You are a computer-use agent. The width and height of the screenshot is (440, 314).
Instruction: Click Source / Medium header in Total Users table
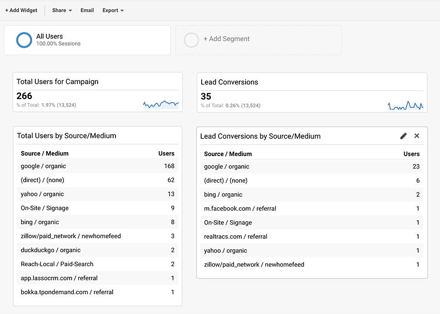[44, 153]
